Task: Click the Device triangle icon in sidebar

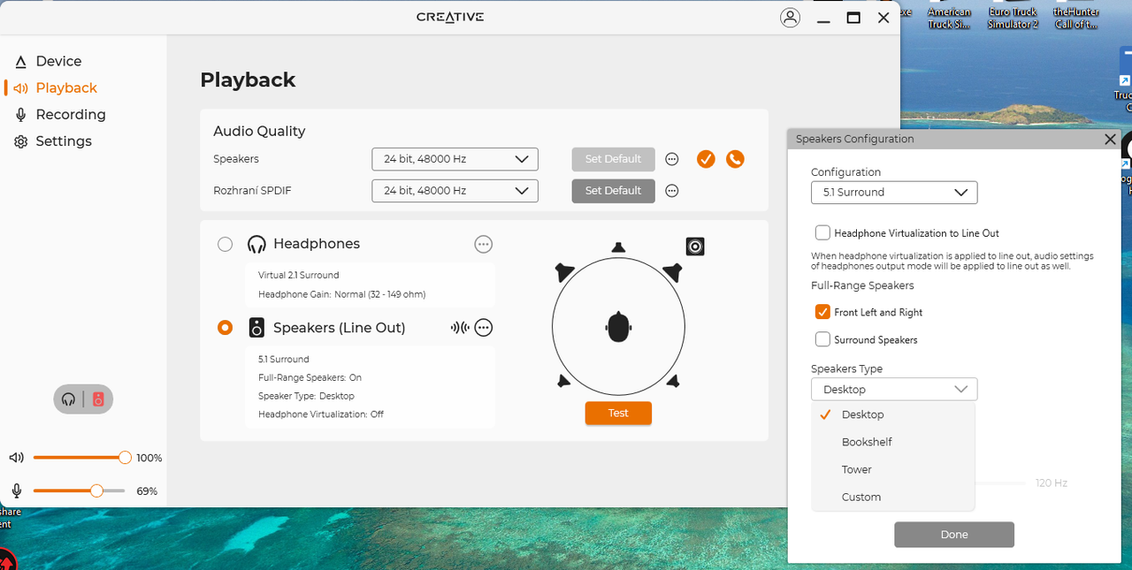Action: [21, 62]
